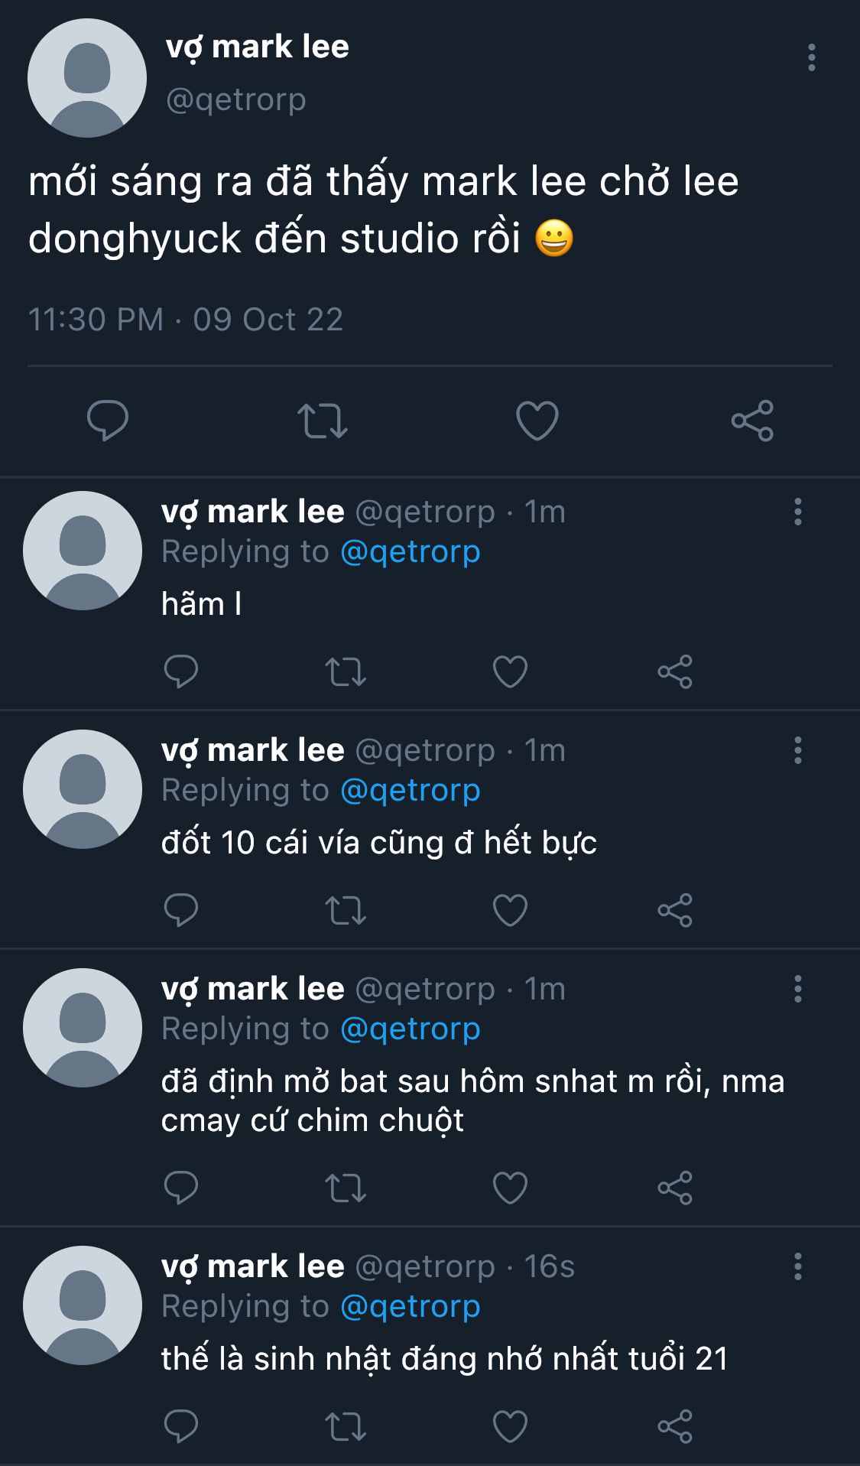Retweet the main tweet

tap(323, 420)
